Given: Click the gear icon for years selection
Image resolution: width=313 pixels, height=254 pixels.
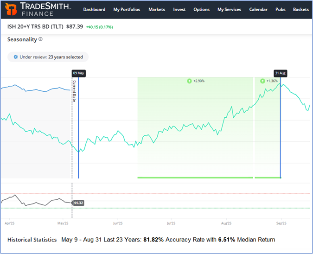Looking at the screenshot, I should [x=16, y=57].
